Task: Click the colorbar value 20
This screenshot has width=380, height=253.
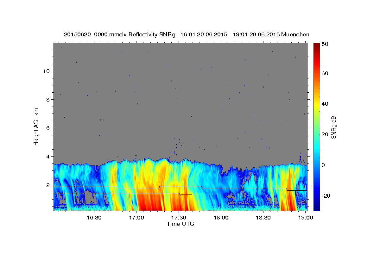Action: pyautogui.click(x=325, y=134)
